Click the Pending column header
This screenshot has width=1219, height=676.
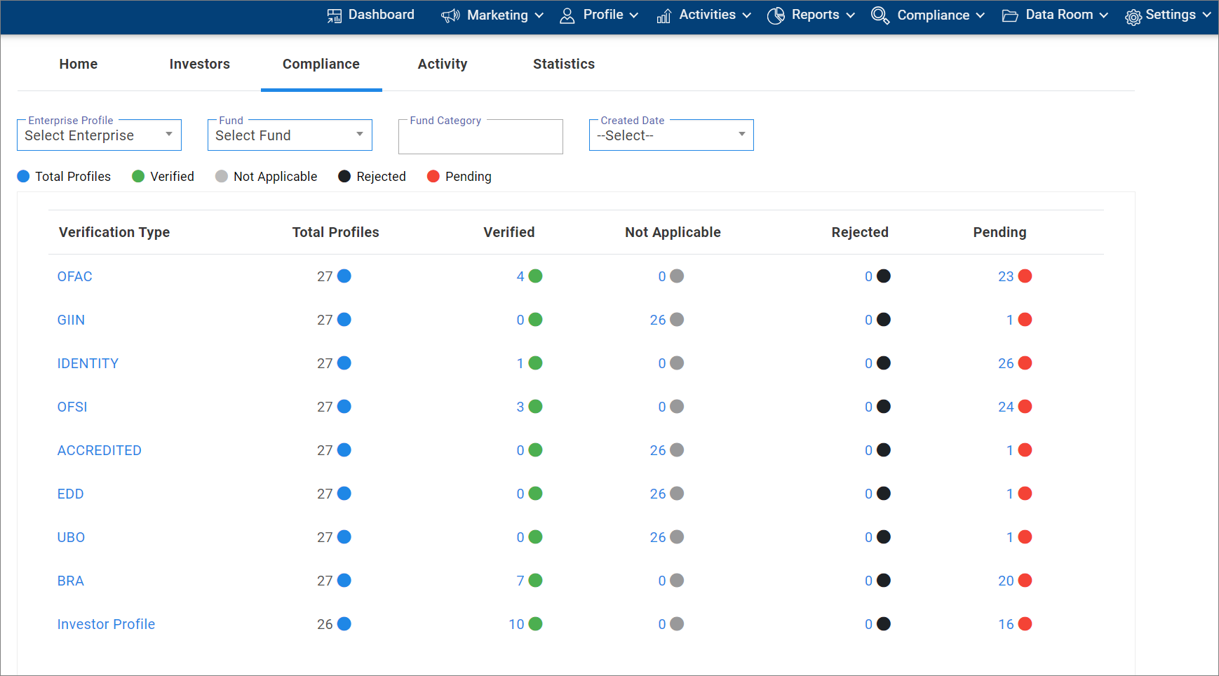(999, 232)
